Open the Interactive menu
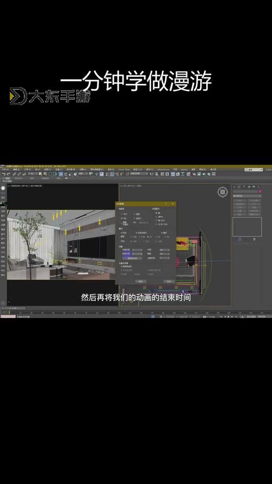 pyautogui.click(x=163, y=169)
